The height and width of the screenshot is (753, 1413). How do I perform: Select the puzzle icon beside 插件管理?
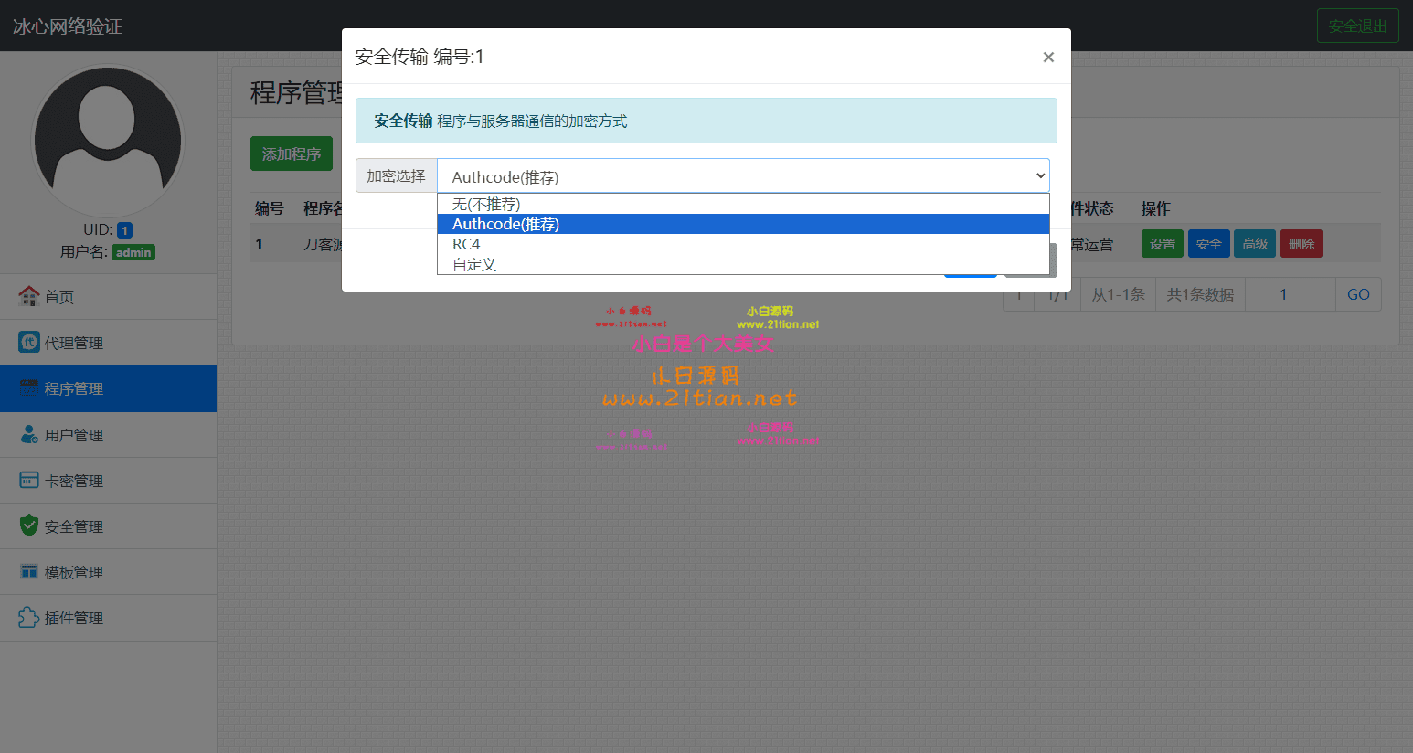pyautogui.click(x=31, y=618)
